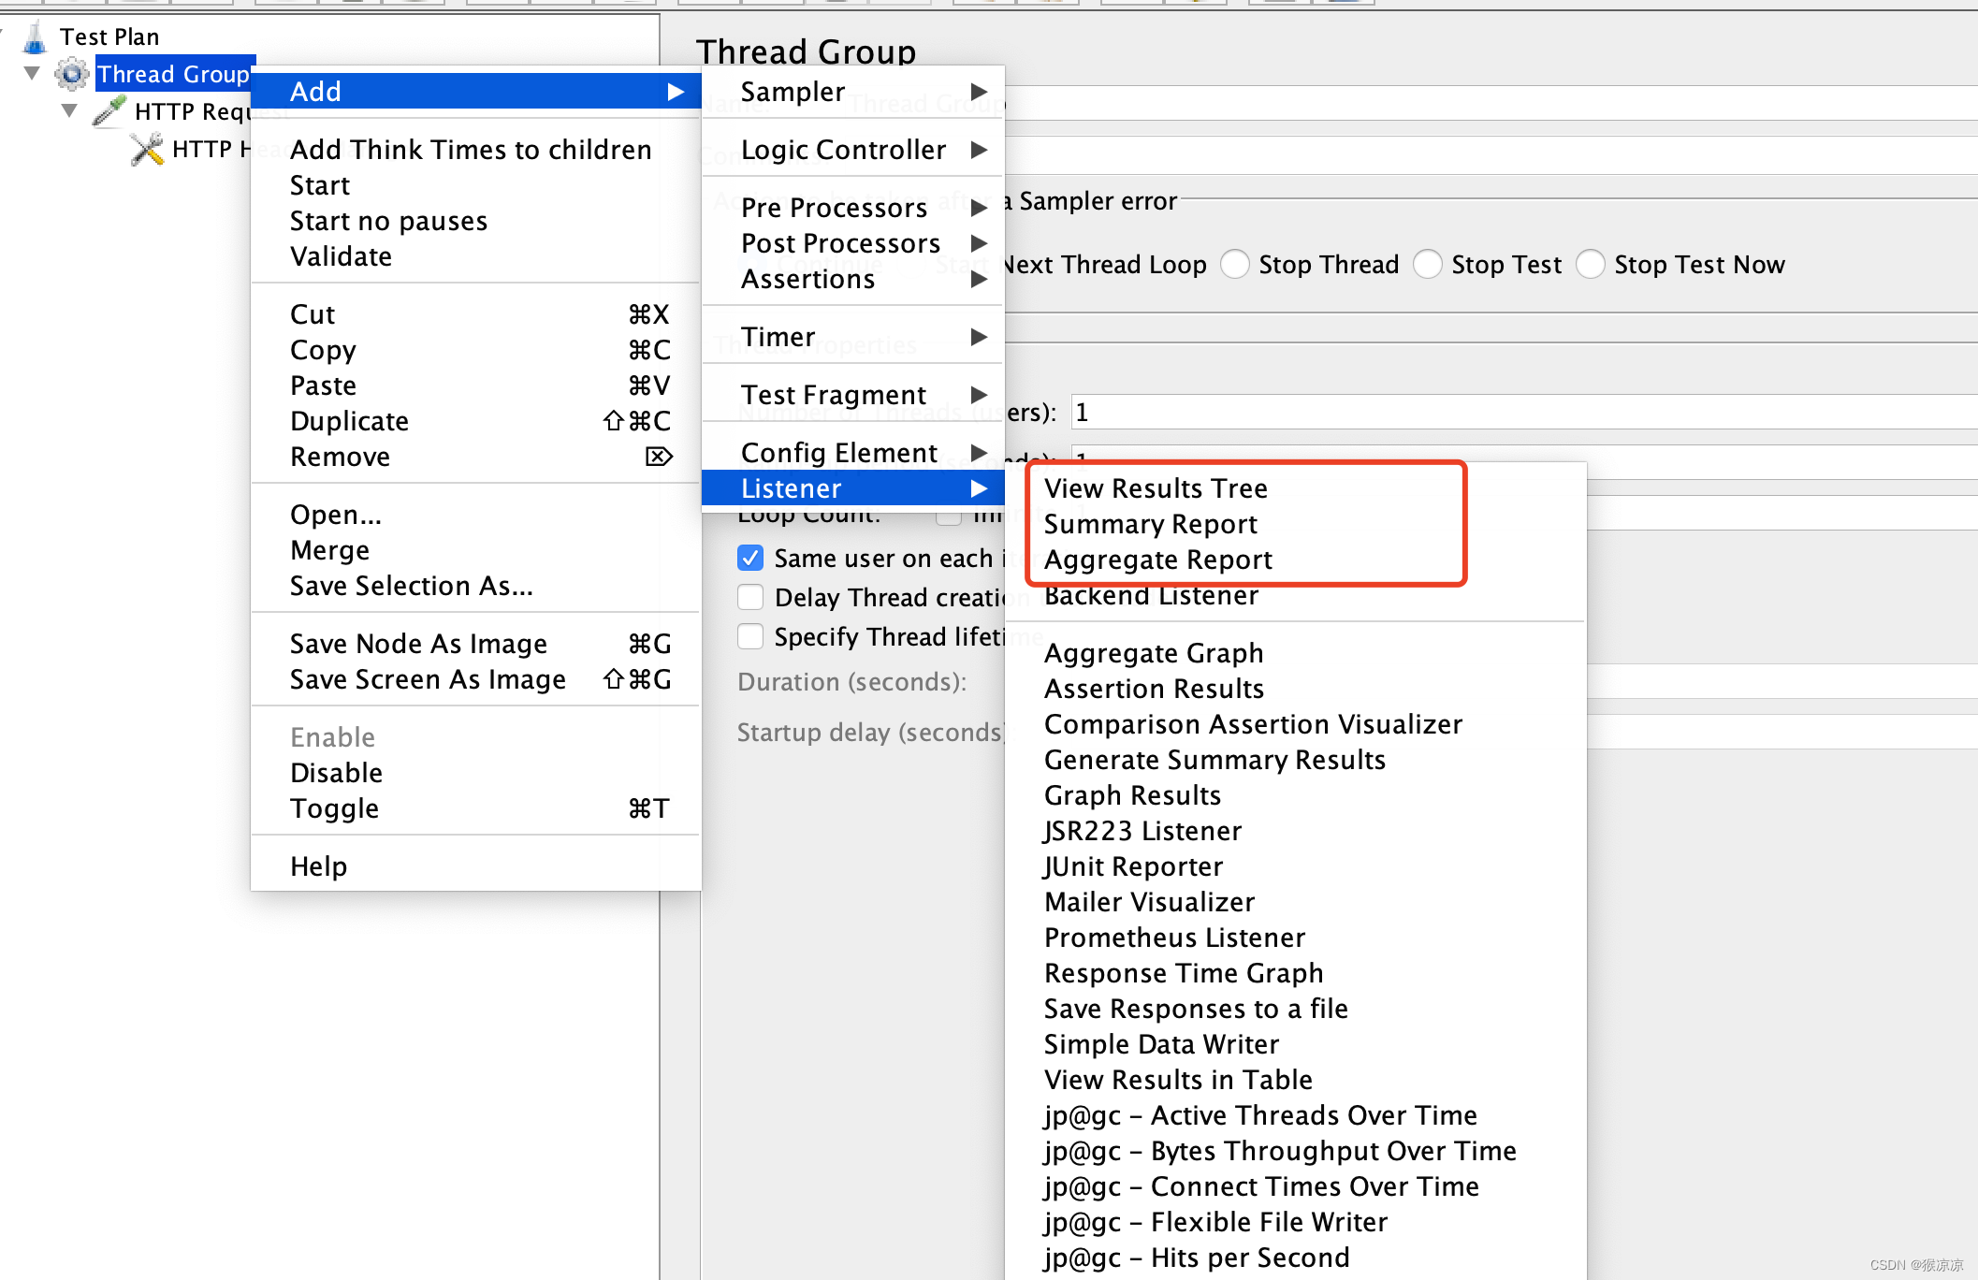1978x1280 pixels.
Task: Expand the Timer submenu
Action: pos(853,337)
